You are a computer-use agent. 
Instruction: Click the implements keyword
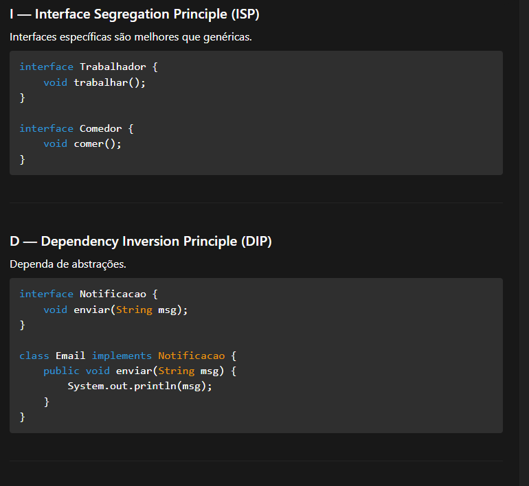click(x=122, y=356)
